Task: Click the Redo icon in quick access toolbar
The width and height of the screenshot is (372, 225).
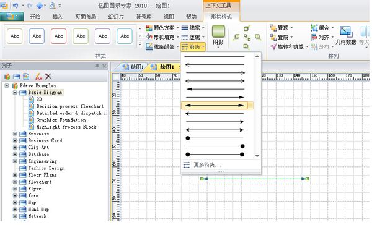Action: point(30,5)
